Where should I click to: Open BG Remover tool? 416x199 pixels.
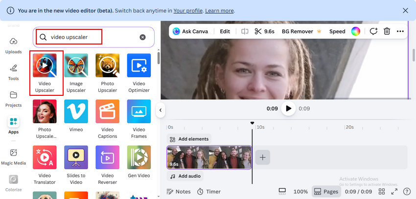tap(301, 31)
